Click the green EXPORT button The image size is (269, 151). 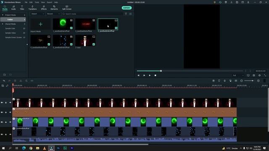(x=127, y=8)
